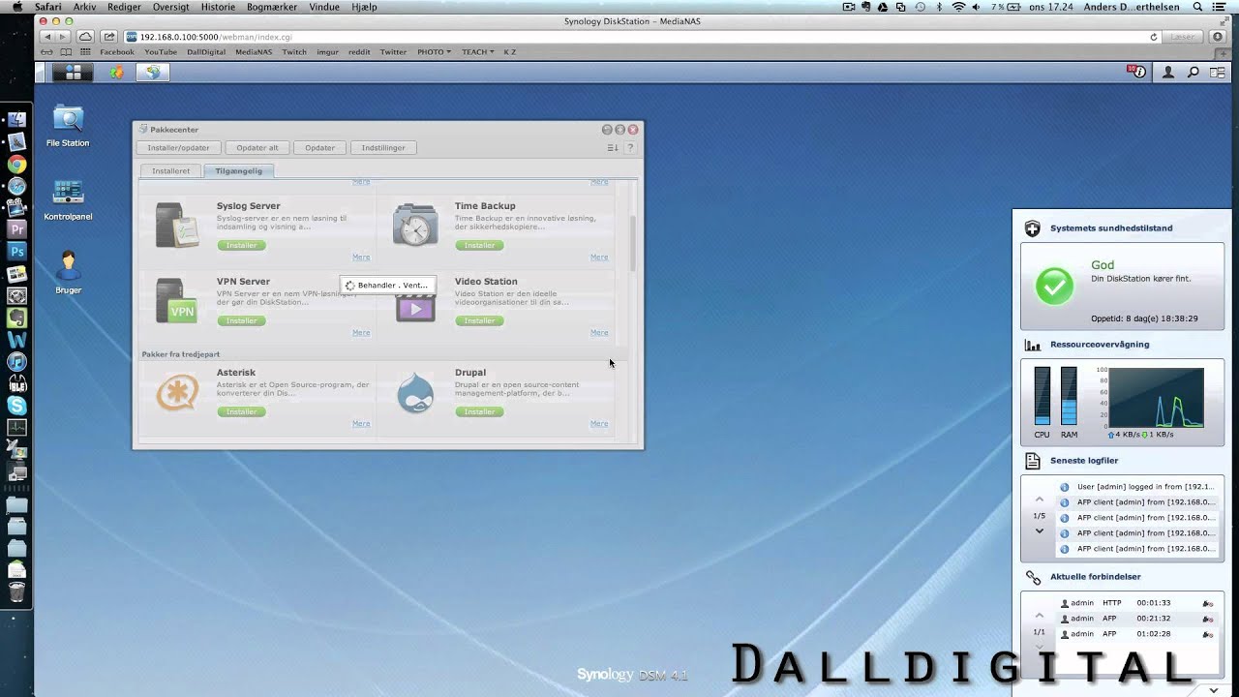The width and height of the screenshot is (1239, 697).
Task: Collapse widget panel bottom chevron
Action: pos(1214,690)
